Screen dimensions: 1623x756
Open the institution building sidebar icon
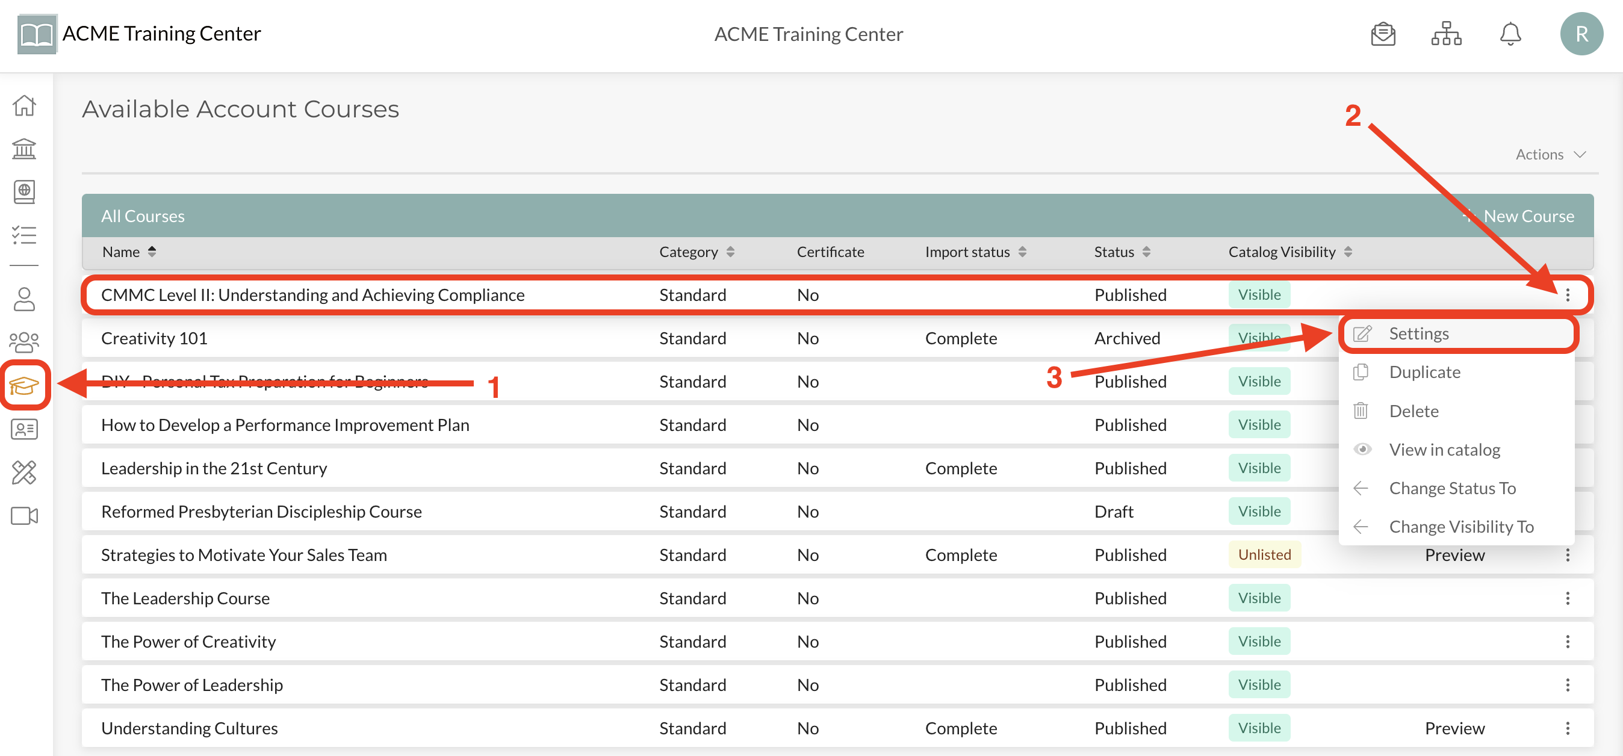pyautogui.click(x=25, y=149)
